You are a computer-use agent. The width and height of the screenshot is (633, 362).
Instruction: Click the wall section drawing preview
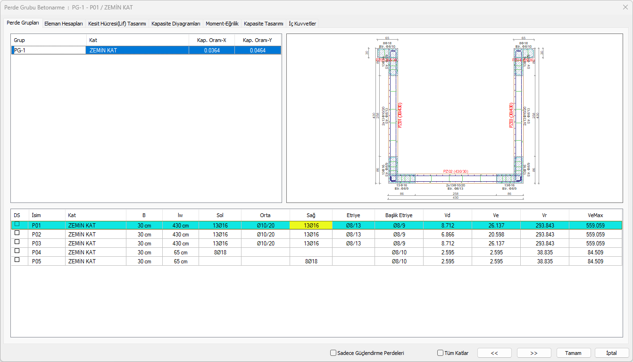point(454,118)
